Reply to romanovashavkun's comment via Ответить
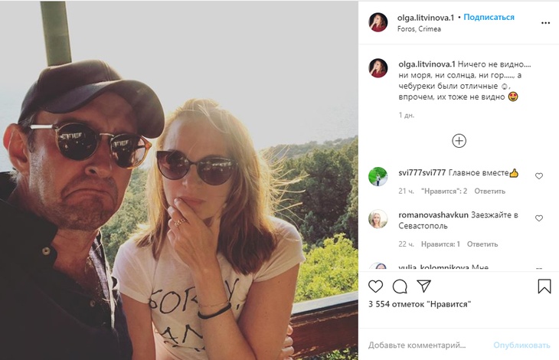 (482, 244)
